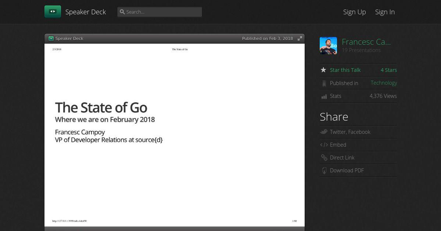This screenshot has width=441, height=231.
Task: Download PDF of the talk
Action: 347,170
